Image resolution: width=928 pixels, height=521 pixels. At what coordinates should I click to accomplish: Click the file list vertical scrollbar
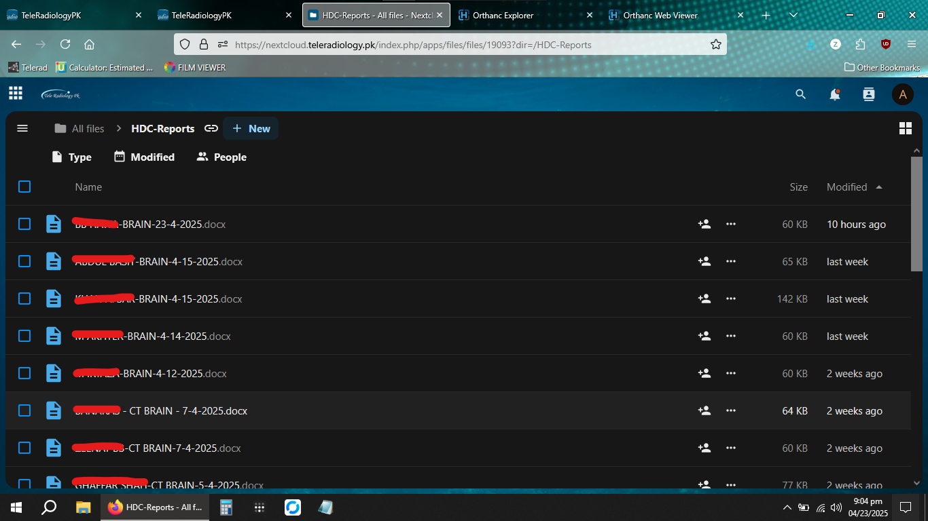point(916,214)
